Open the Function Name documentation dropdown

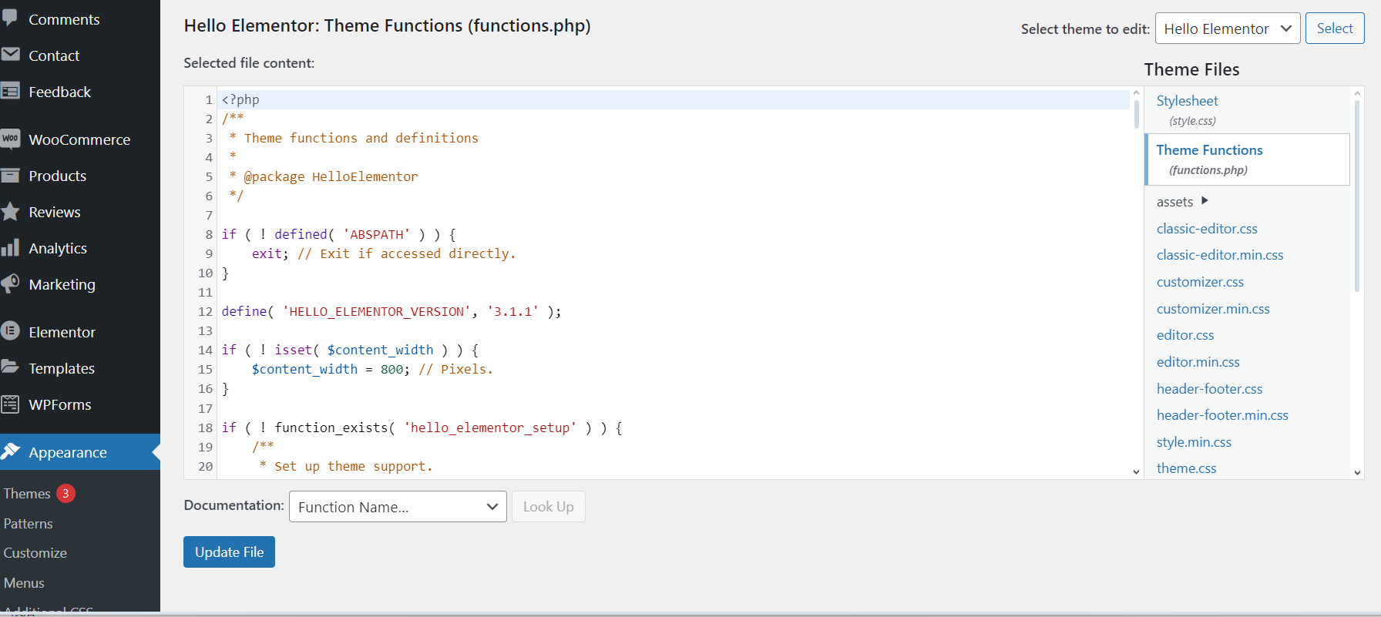(398, 507)
